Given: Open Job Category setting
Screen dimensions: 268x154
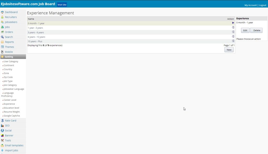Looking at the screenshot, I should point(10,85).
